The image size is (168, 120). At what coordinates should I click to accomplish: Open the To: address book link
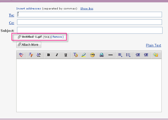[x=12, y=15]
